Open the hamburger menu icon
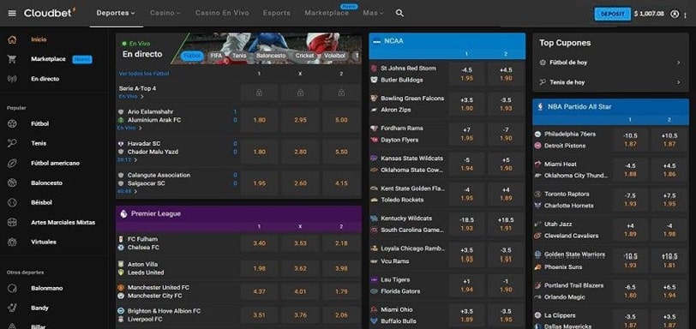This screenshot has width=696, height=329. pos(12,14)
